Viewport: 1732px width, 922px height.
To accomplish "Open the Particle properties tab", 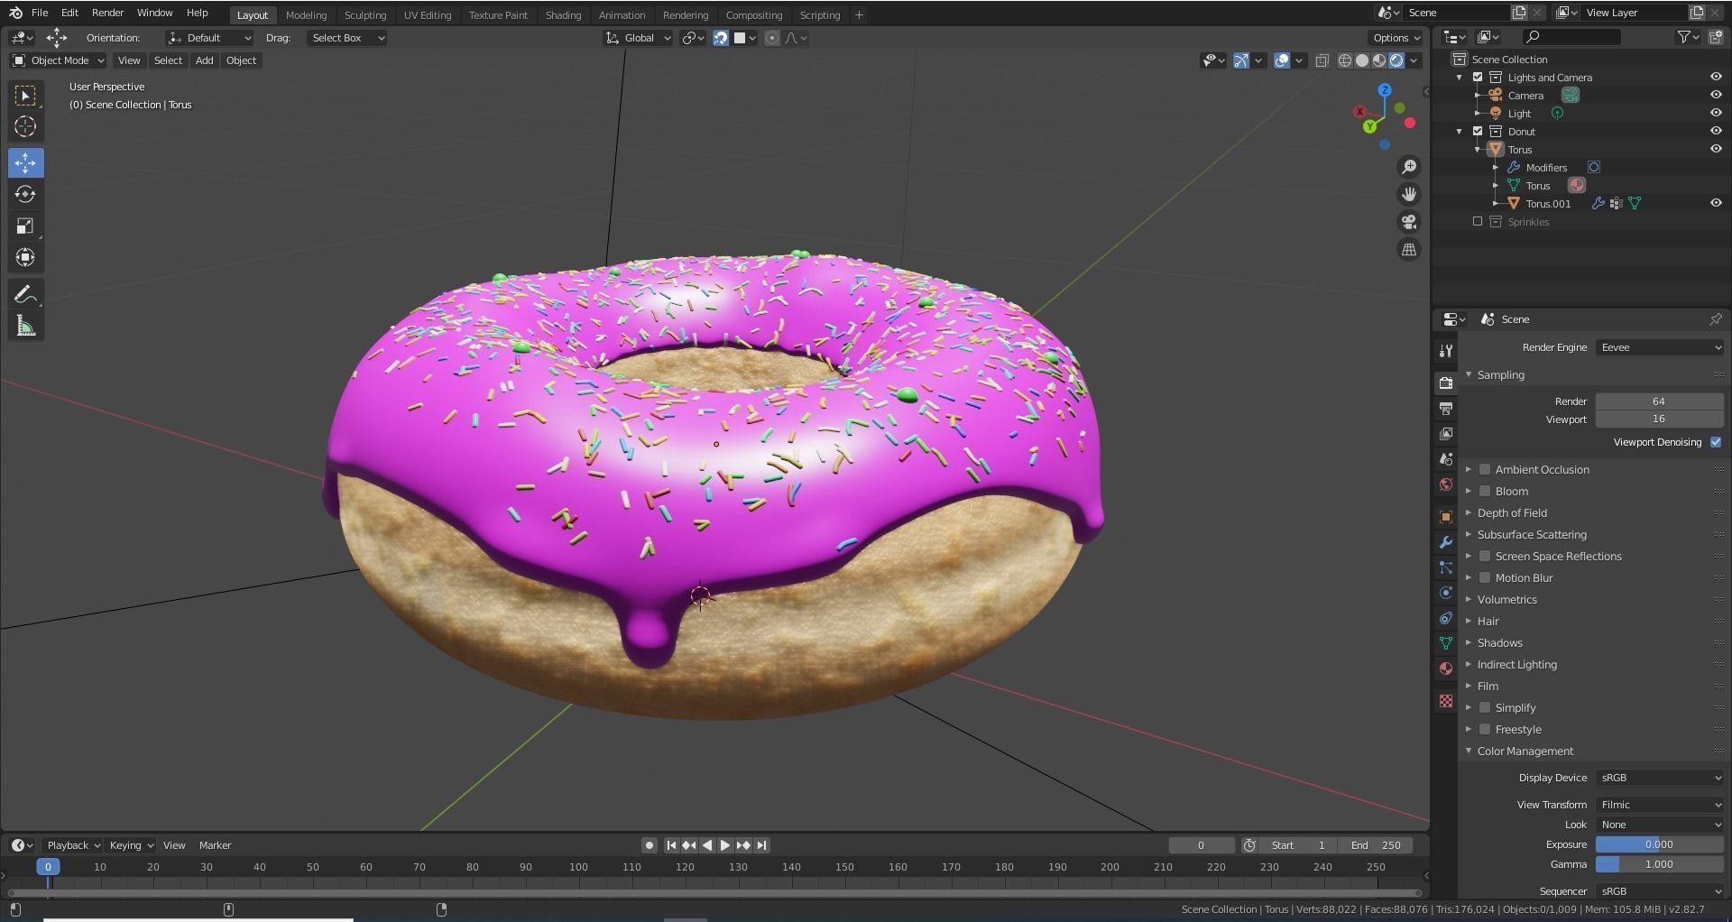I will point(1446,567).
